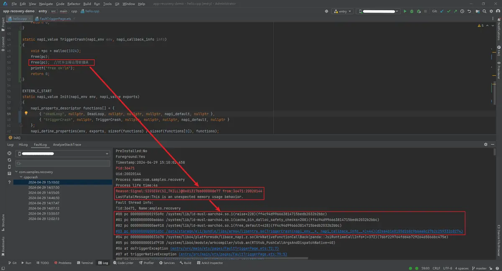This screenshot has height=271, width=502.
Task: Open Profiler tool window button
Action: coord(146,263)
